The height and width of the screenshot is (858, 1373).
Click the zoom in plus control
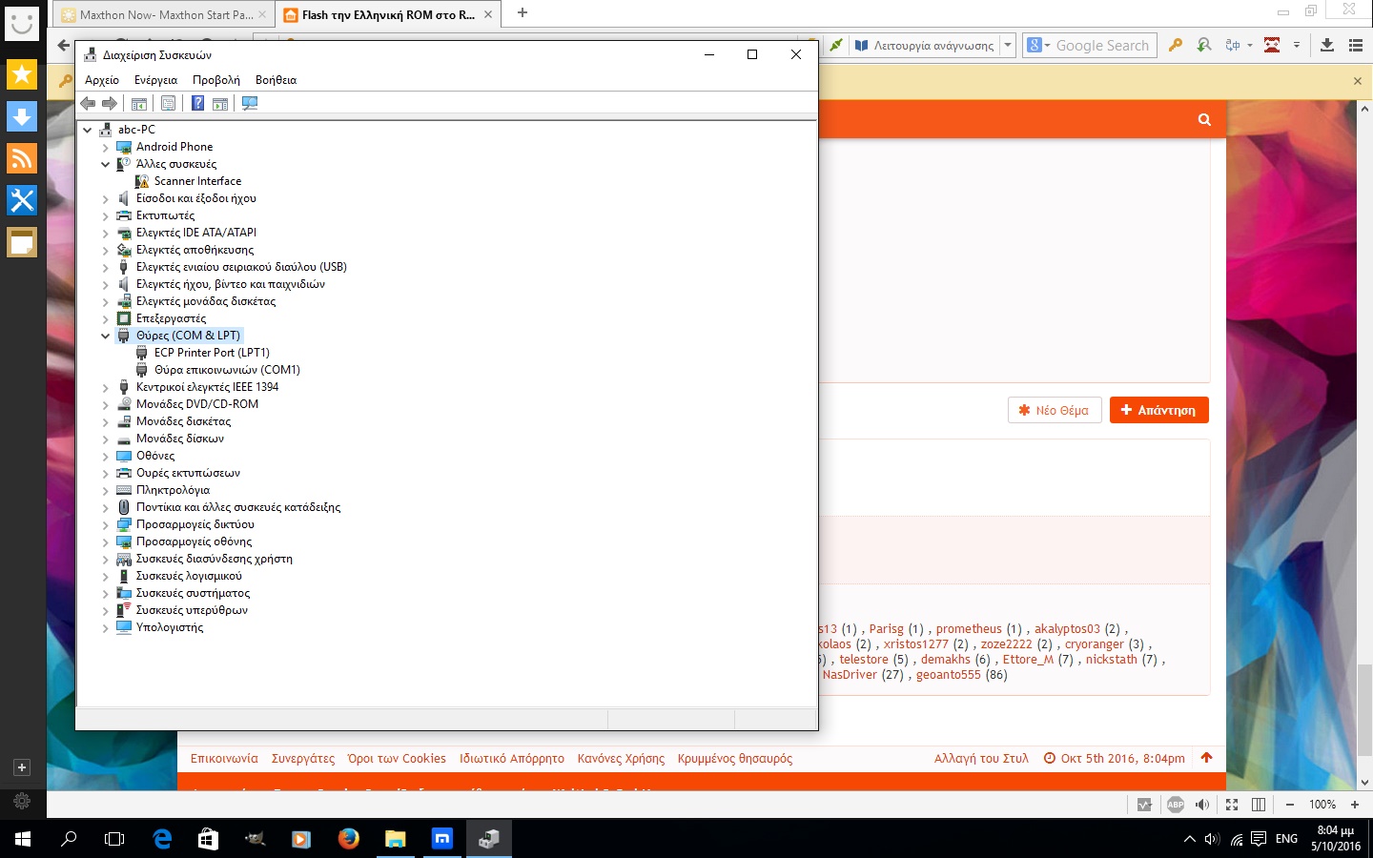click(1354, 805)
